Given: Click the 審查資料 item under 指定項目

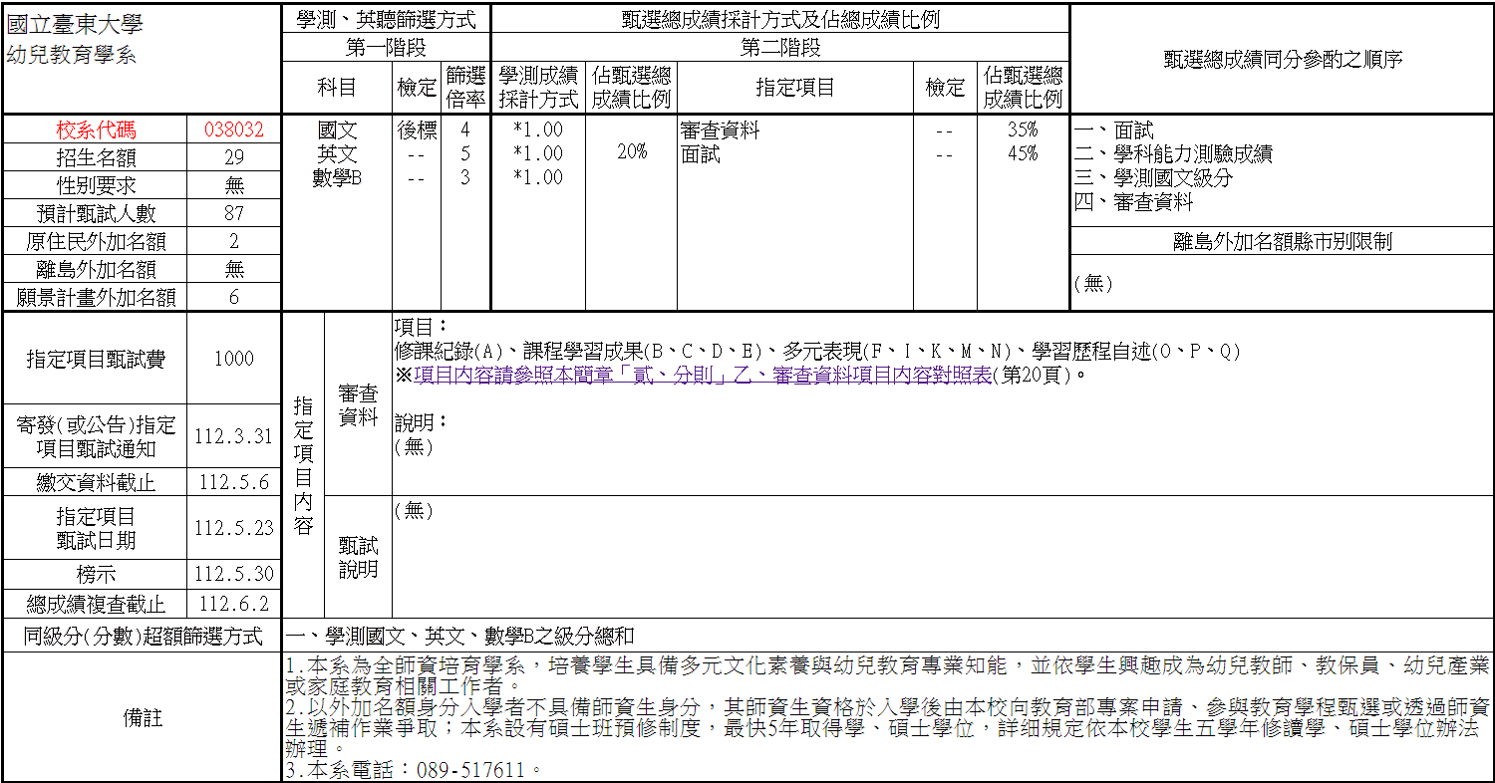Looking at the screenshot, I should click(720, 130).
